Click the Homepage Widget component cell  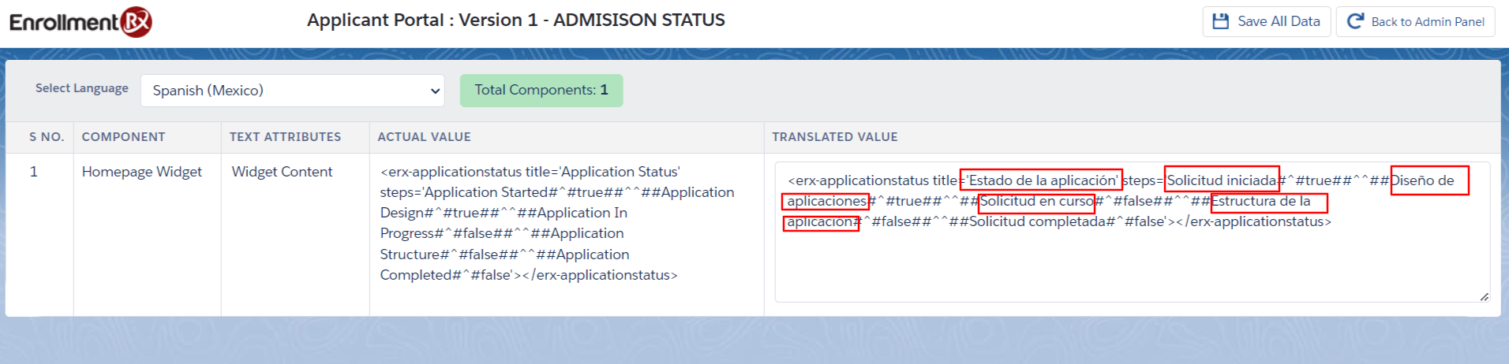(142, 172)
